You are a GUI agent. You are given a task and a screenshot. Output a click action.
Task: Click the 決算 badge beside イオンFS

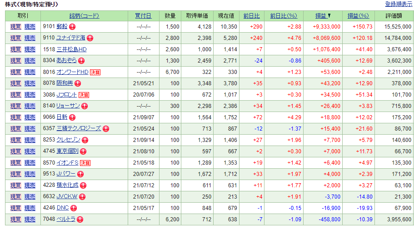pos(85,163)
